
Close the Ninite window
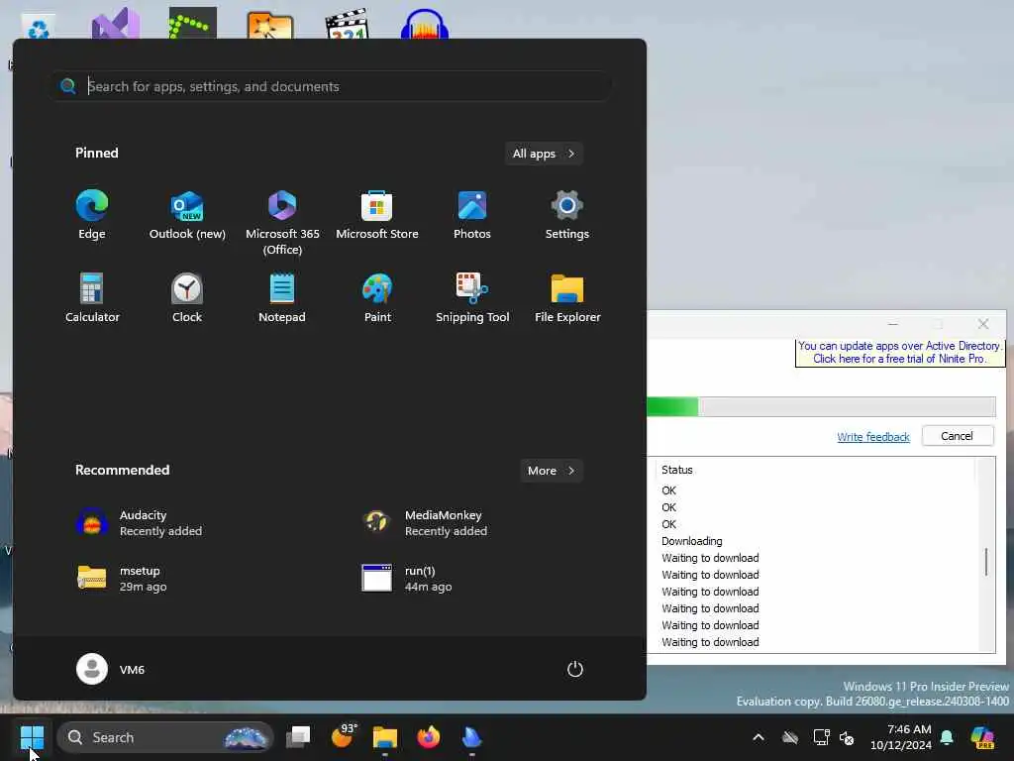pyautogui.click(x=983, y=324)
